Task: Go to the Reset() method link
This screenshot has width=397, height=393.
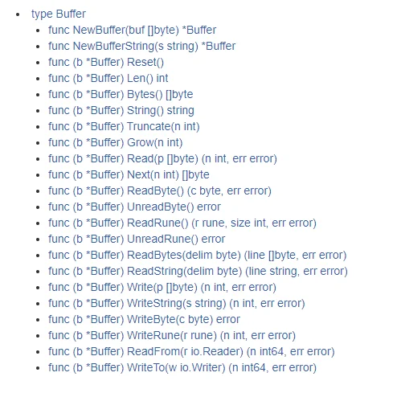Action: click(x=106, y=62)
